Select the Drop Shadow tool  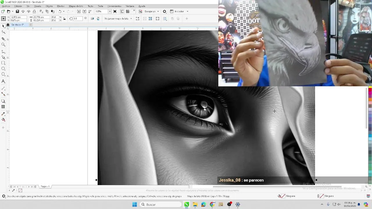tap(3, 101)
